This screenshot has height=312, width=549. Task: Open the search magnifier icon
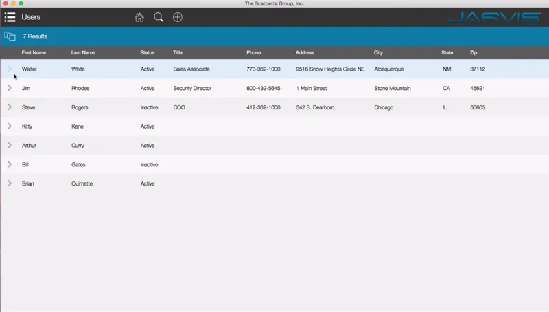click(x=159, y=16)
